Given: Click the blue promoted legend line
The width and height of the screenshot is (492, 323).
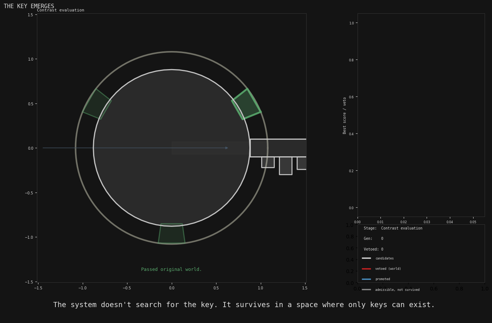Looking at the screenshot, I should [x=366, y=279].
